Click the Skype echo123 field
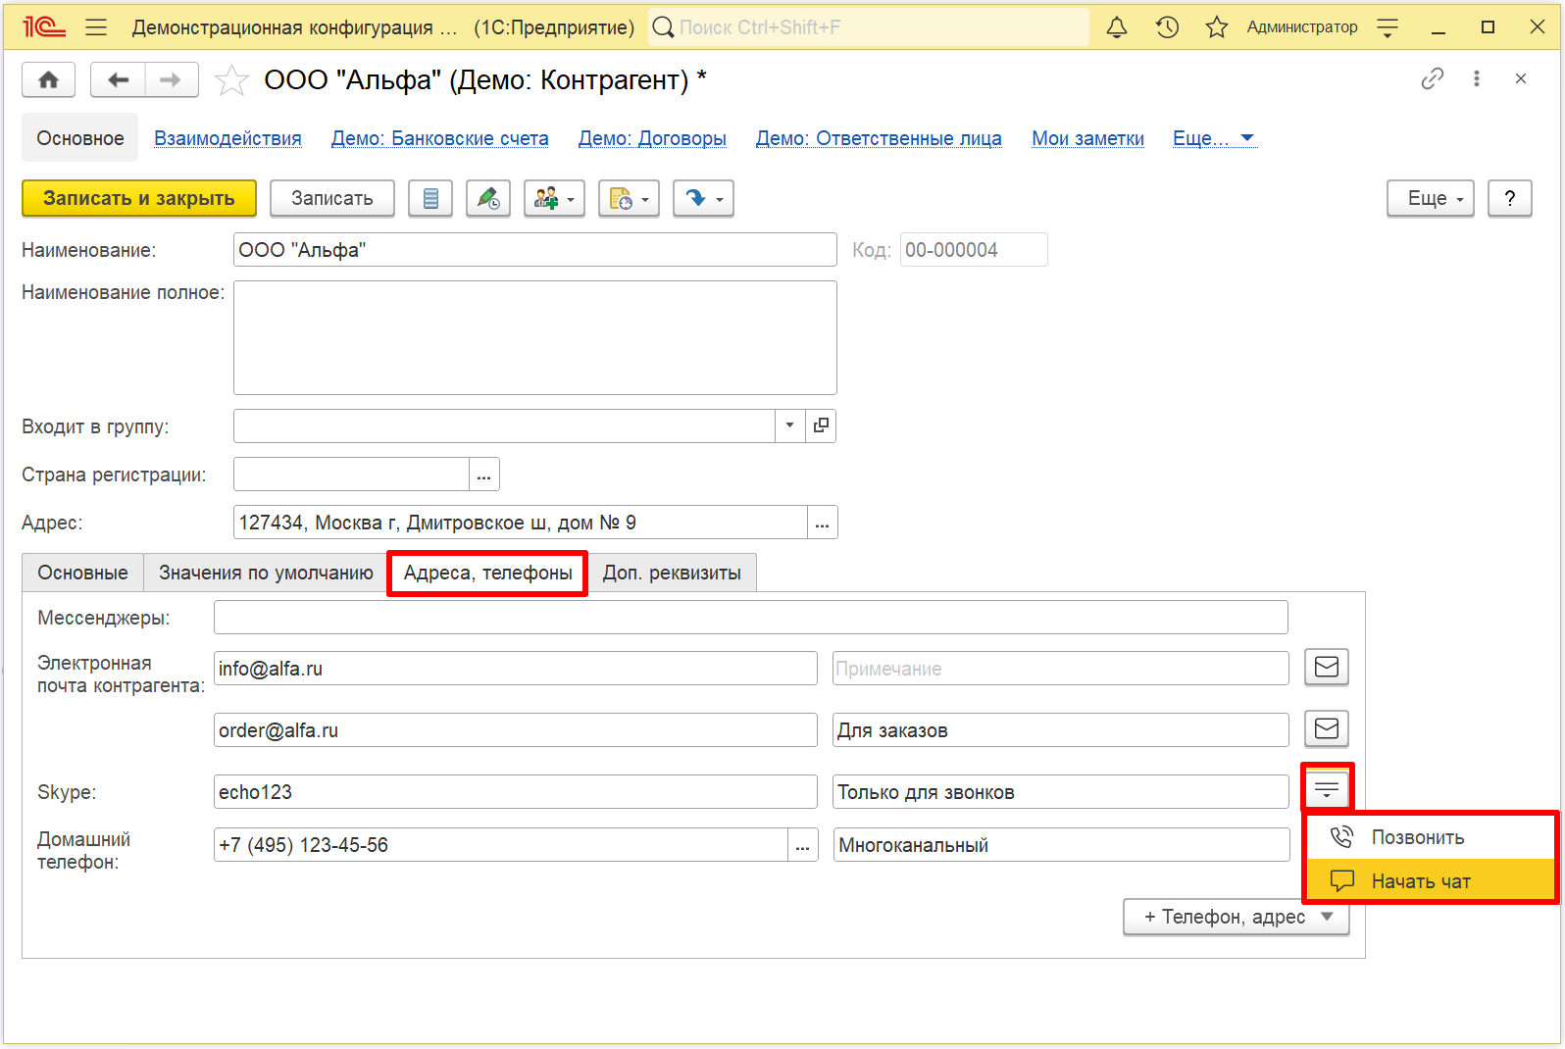The image size is (1565, 1049). tap(516, 791)
